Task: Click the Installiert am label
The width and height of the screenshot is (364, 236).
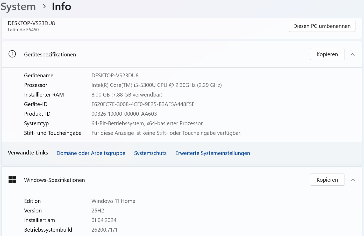Action: point(40,220)
